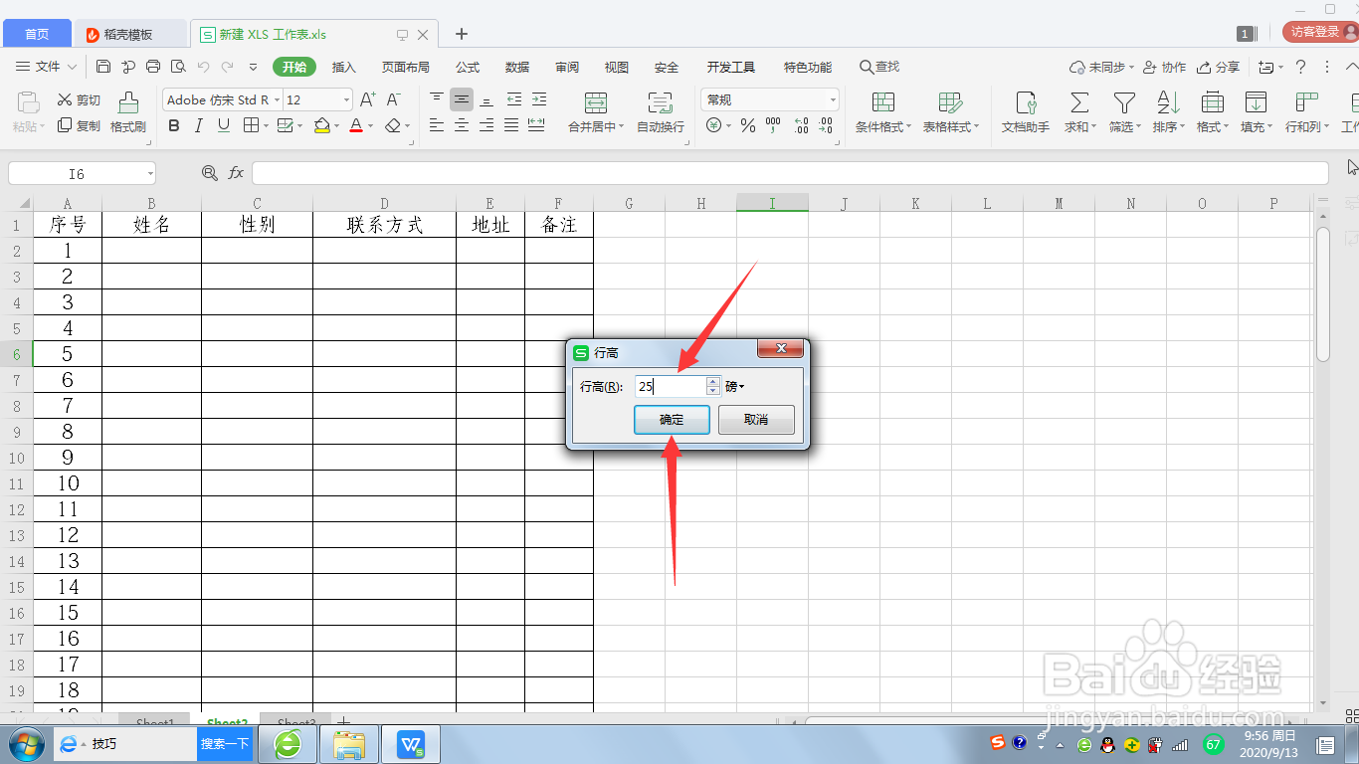Image resolution: width=1359 pixels, height=764 pixels.
Task: Open fill color bucket swatch
Action: tap(321, 125)
